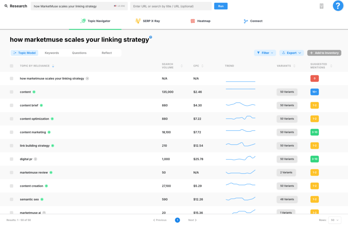The width and height of the screenshot is (348, 226).
Task: Open 50 Variants for digital pr
Action: [x=287, y=159]
